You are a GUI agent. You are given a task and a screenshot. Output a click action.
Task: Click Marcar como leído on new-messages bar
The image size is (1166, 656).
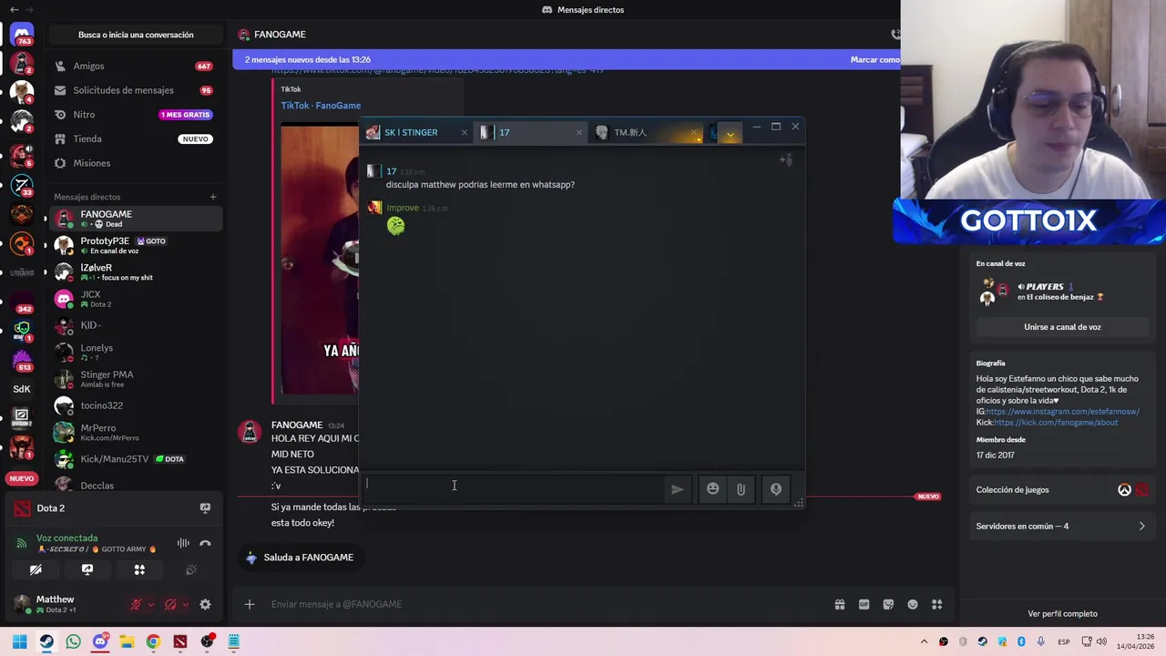[x=874, y=60]
